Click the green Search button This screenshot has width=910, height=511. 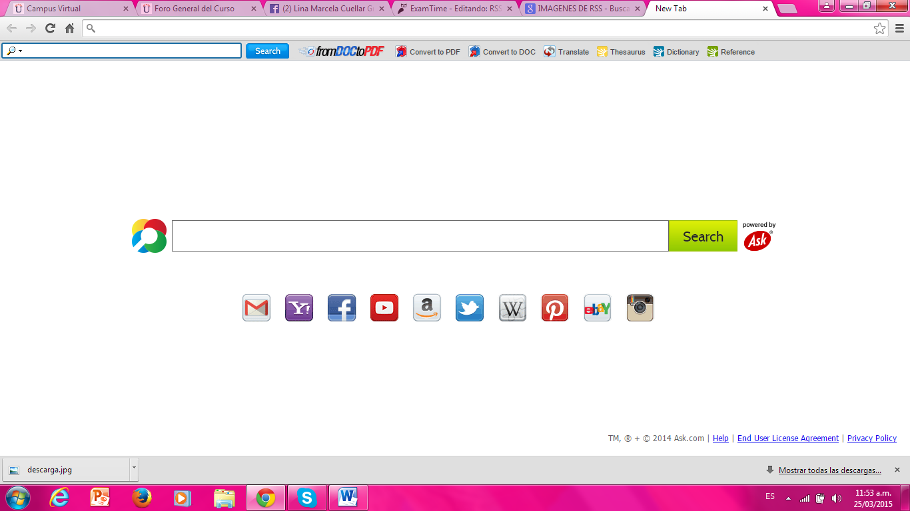click(703, 236)
